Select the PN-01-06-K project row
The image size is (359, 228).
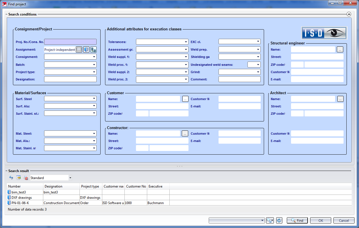click(20, 203)
